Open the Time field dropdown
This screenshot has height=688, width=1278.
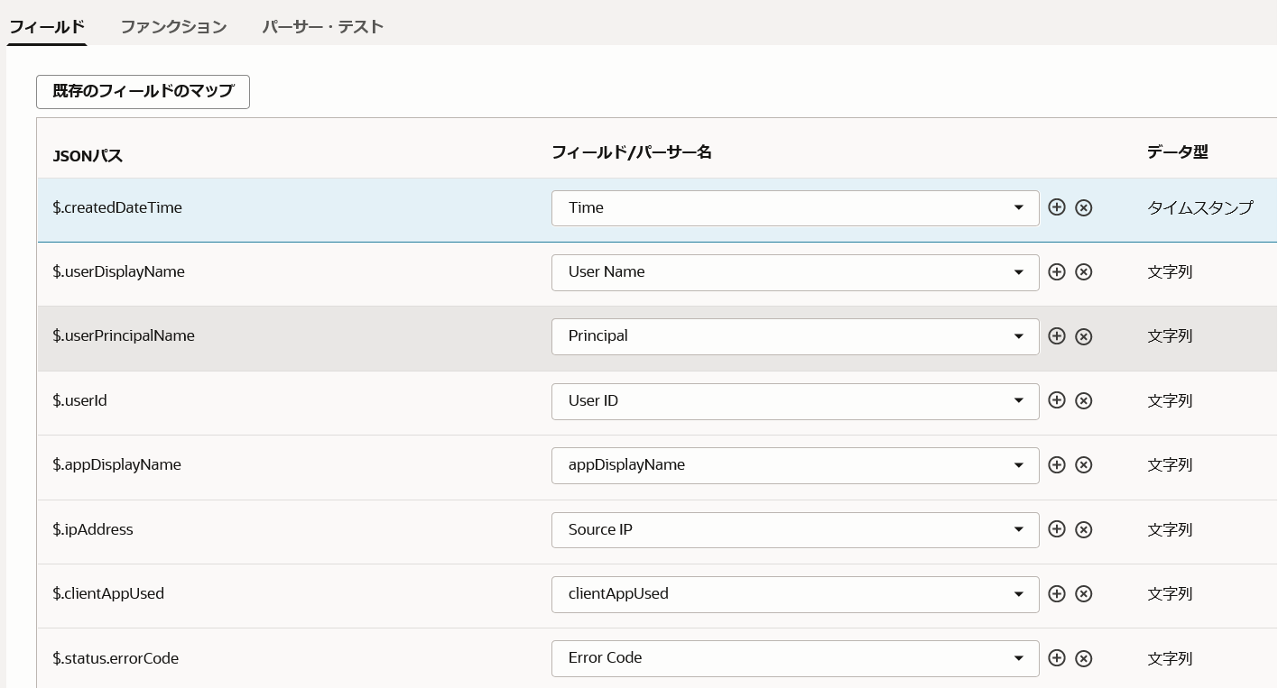(795, 207)
